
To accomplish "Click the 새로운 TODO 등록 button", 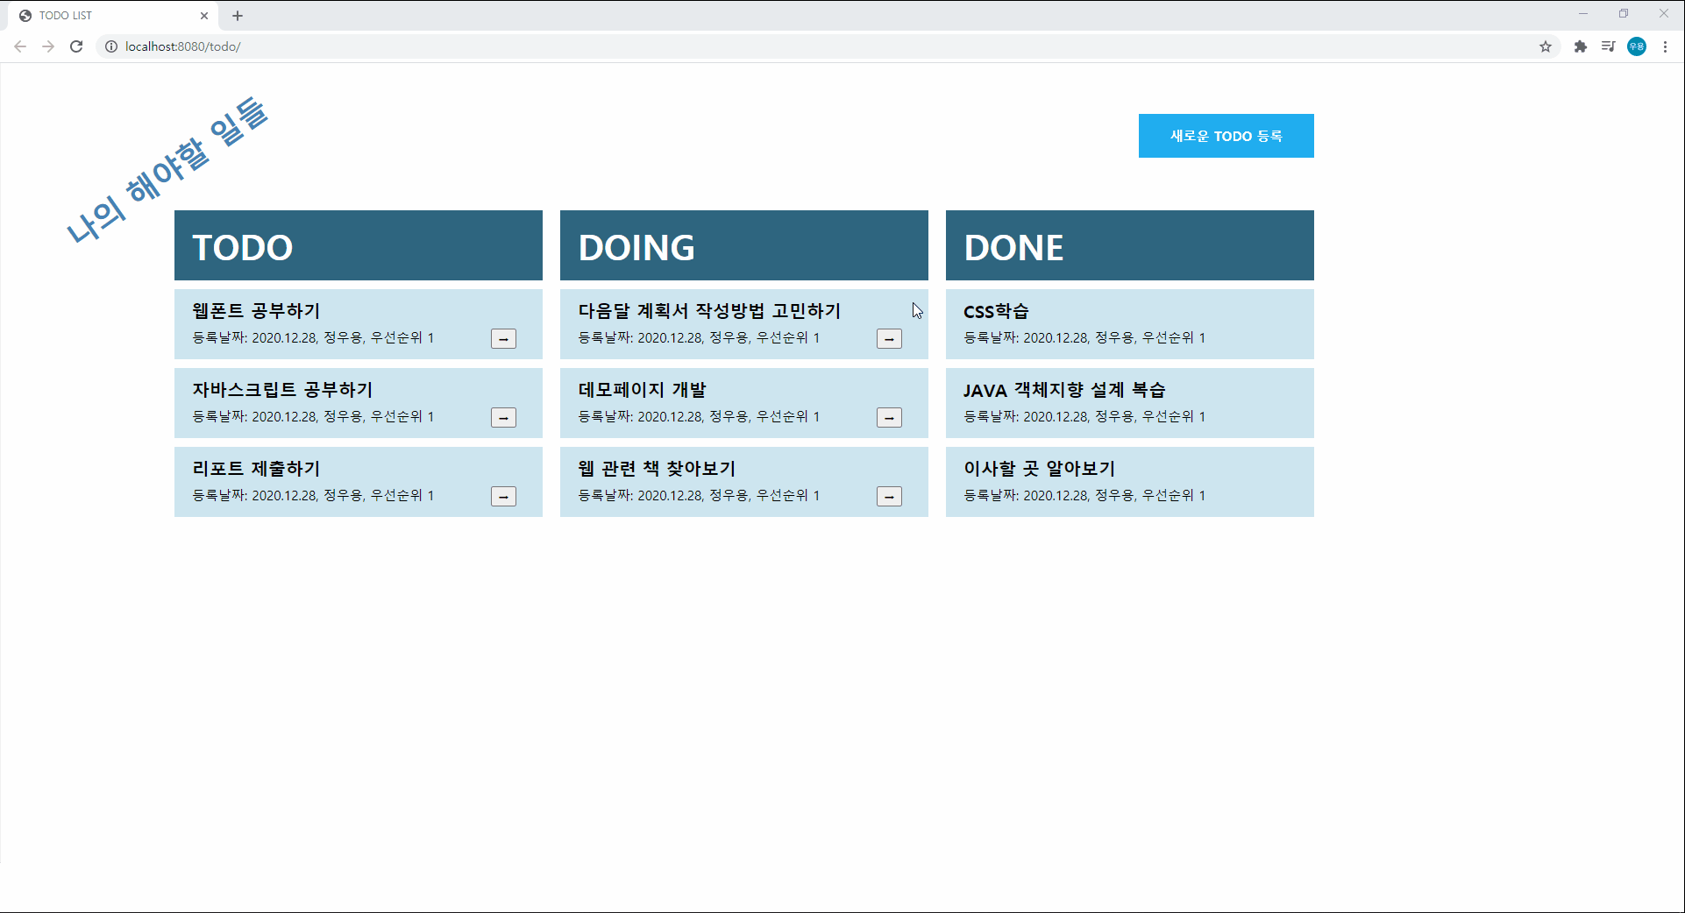I will 1226,136.
